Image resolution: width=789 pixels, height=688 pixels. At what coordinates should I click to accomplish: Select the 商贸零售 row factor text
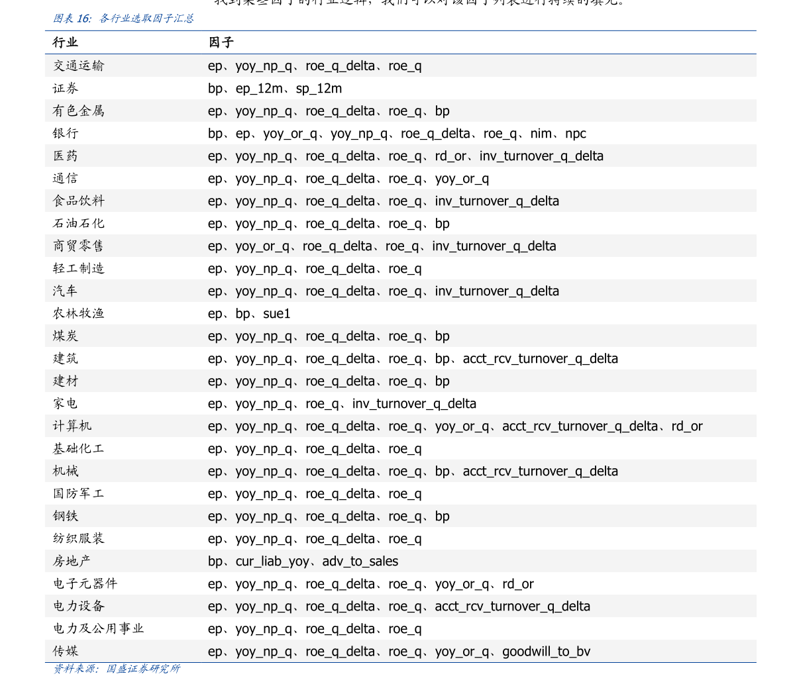[x=382, y=246]
